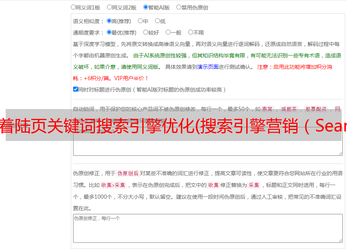The height and width of the screenshot is (250, 347).
Task: Choose the 智能AI版 radio option
Action: (146, 7)
